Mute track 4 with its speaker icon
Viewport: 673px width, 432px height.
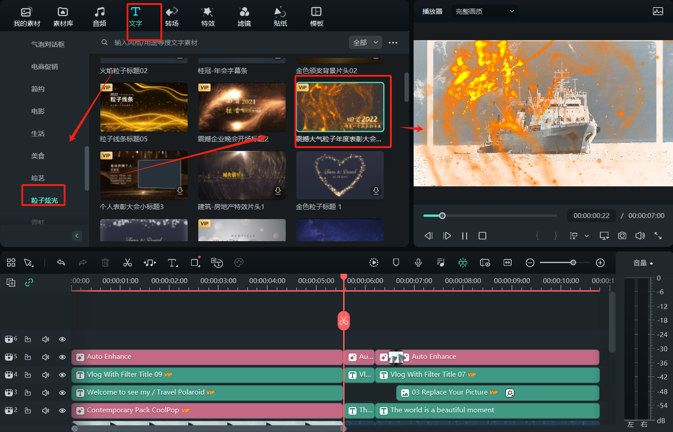45,375
